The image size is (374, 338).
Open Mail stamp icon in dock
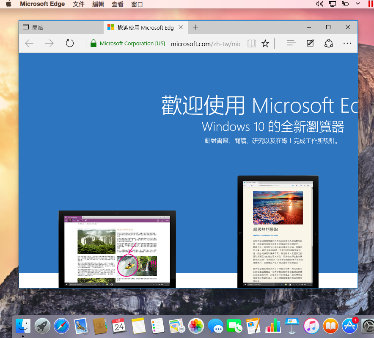click(x=81, y=326)
